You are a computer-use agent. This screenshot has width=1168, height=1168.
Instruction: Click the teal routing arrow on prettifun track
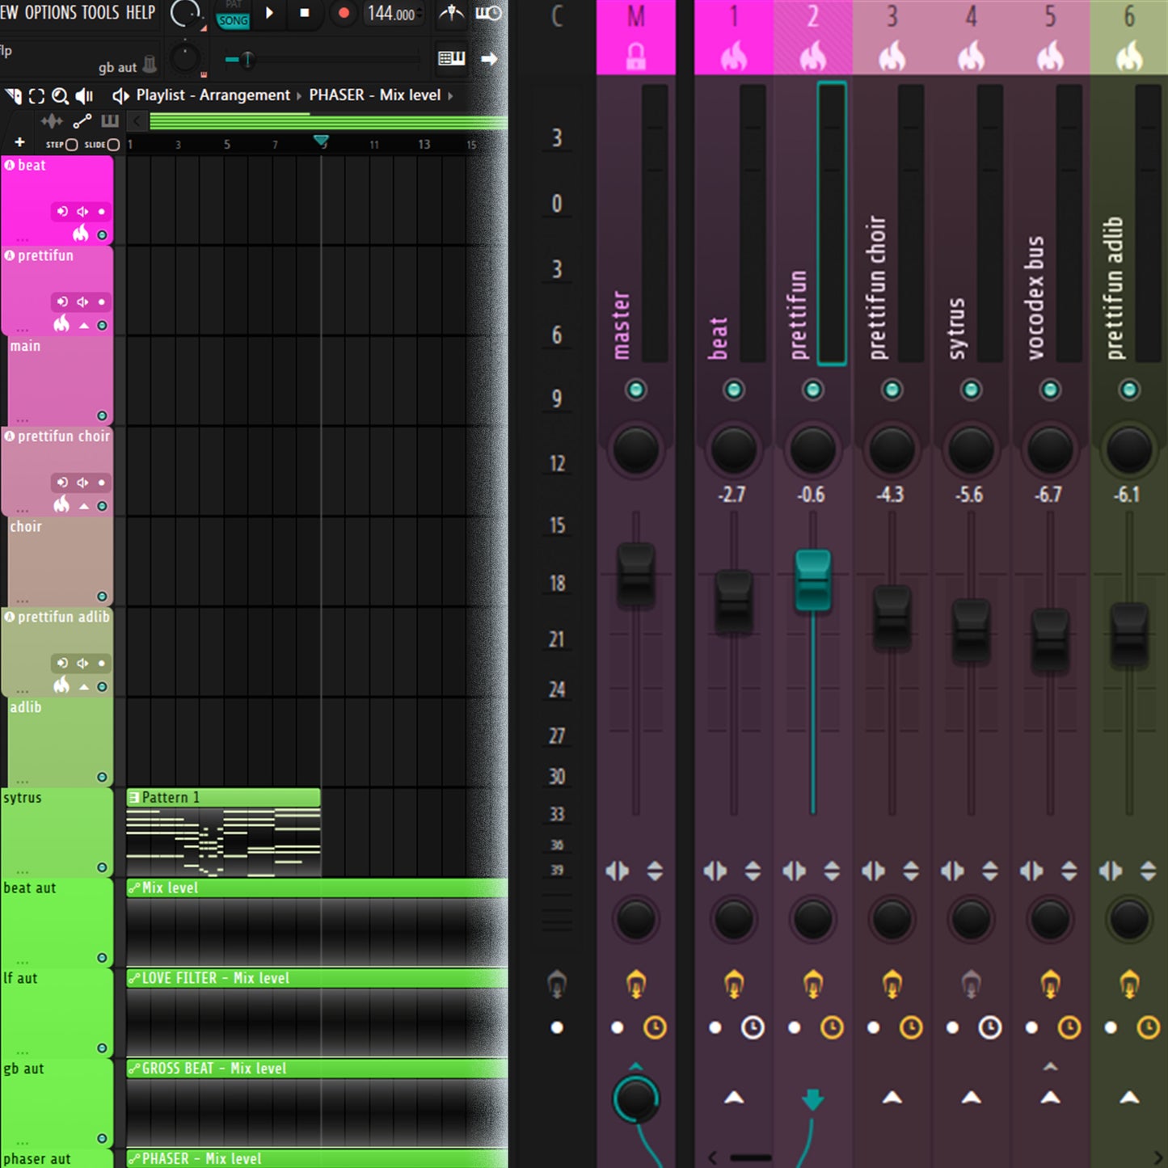812,1098
